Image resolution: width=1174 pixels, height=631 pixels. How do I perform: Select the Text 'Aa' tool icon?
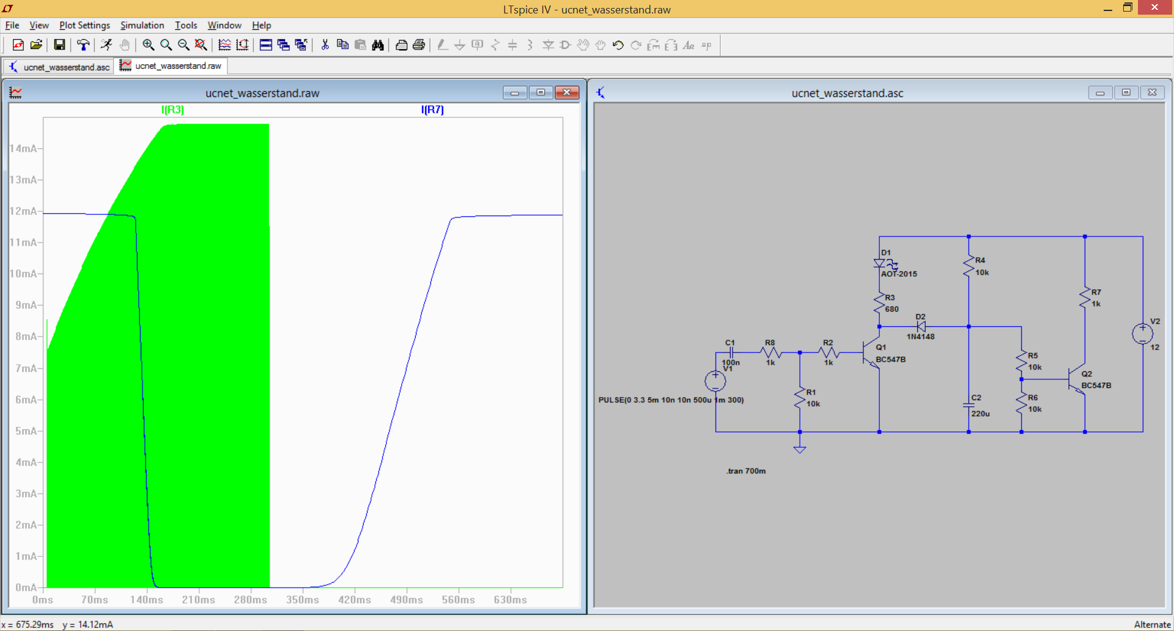(689, 45)
